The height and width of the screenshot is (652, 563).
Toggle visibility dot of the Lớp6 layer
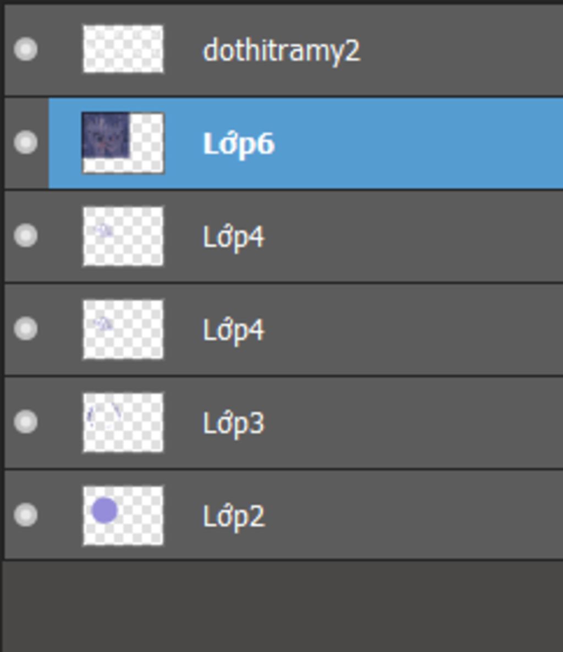(26, 142)
